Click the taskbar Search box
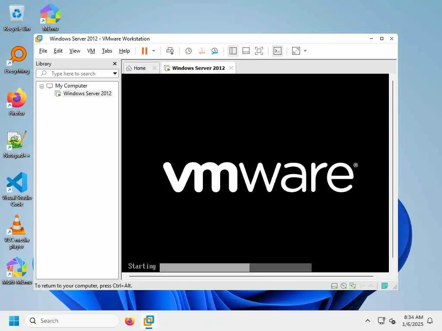The width and height of the screenshot is (442, 331). [72, 321]
